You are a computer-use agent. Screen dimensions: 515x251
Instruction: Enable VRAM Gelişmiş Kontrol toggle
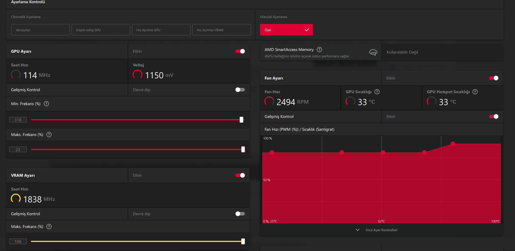tap(240, 214)
